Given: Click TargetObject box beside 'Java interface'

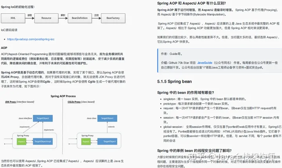Looking at the screenshot, I should click(43, 118).
